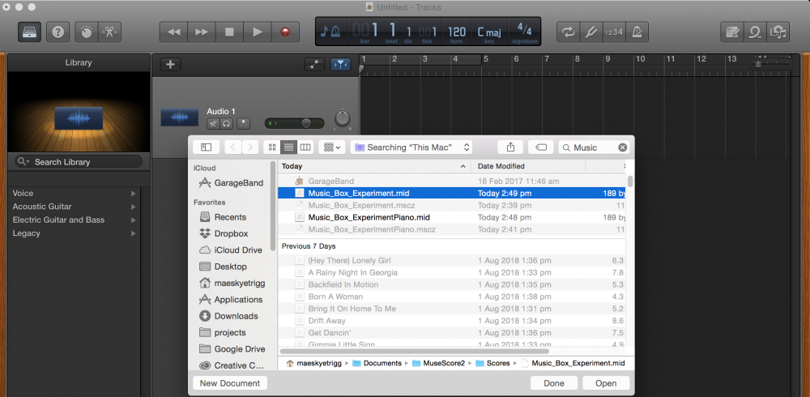Viewport: 810px width, 397px height.
Task: Enable the Tuner button
Action: point(591,32)
